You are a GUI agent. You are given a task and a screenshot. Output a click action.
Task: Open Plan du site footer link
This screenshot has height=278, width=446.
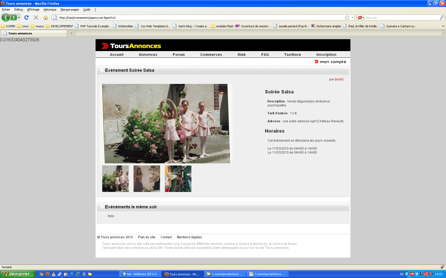[147, 237]
